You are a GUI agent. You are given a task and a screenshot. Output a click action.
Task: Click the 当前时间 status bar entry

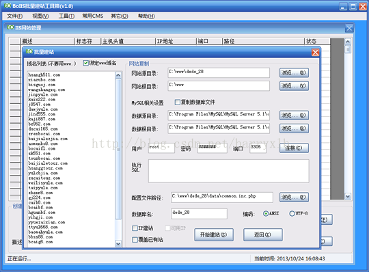(290, 258)
